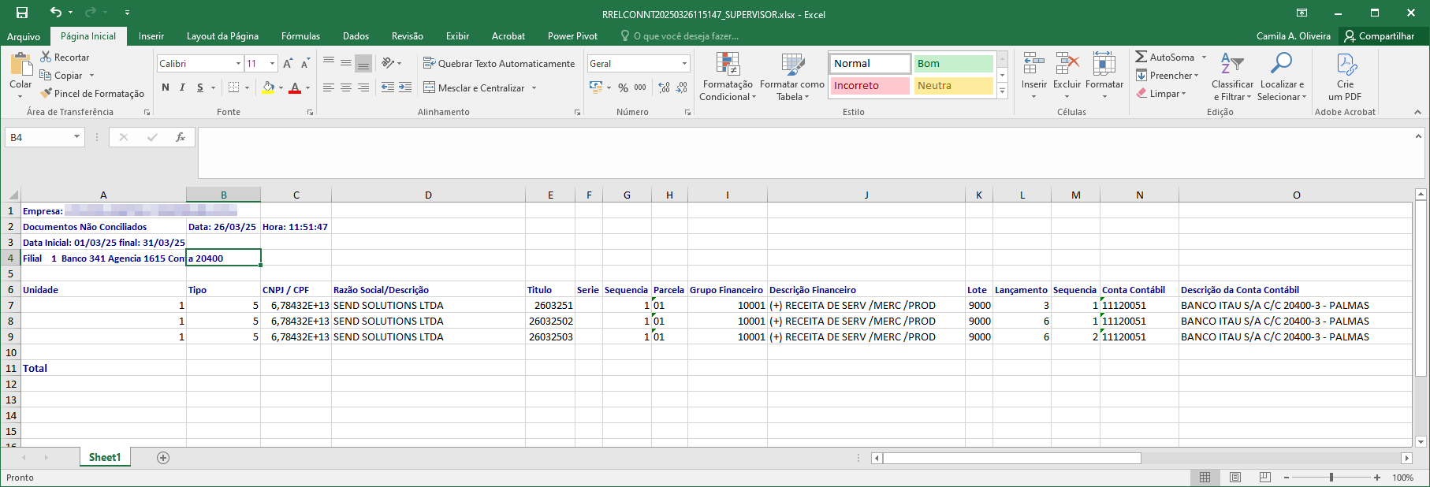Add a new sheet with plus button
Viewport: 1430px width, 487px height.
pos(163,458)
